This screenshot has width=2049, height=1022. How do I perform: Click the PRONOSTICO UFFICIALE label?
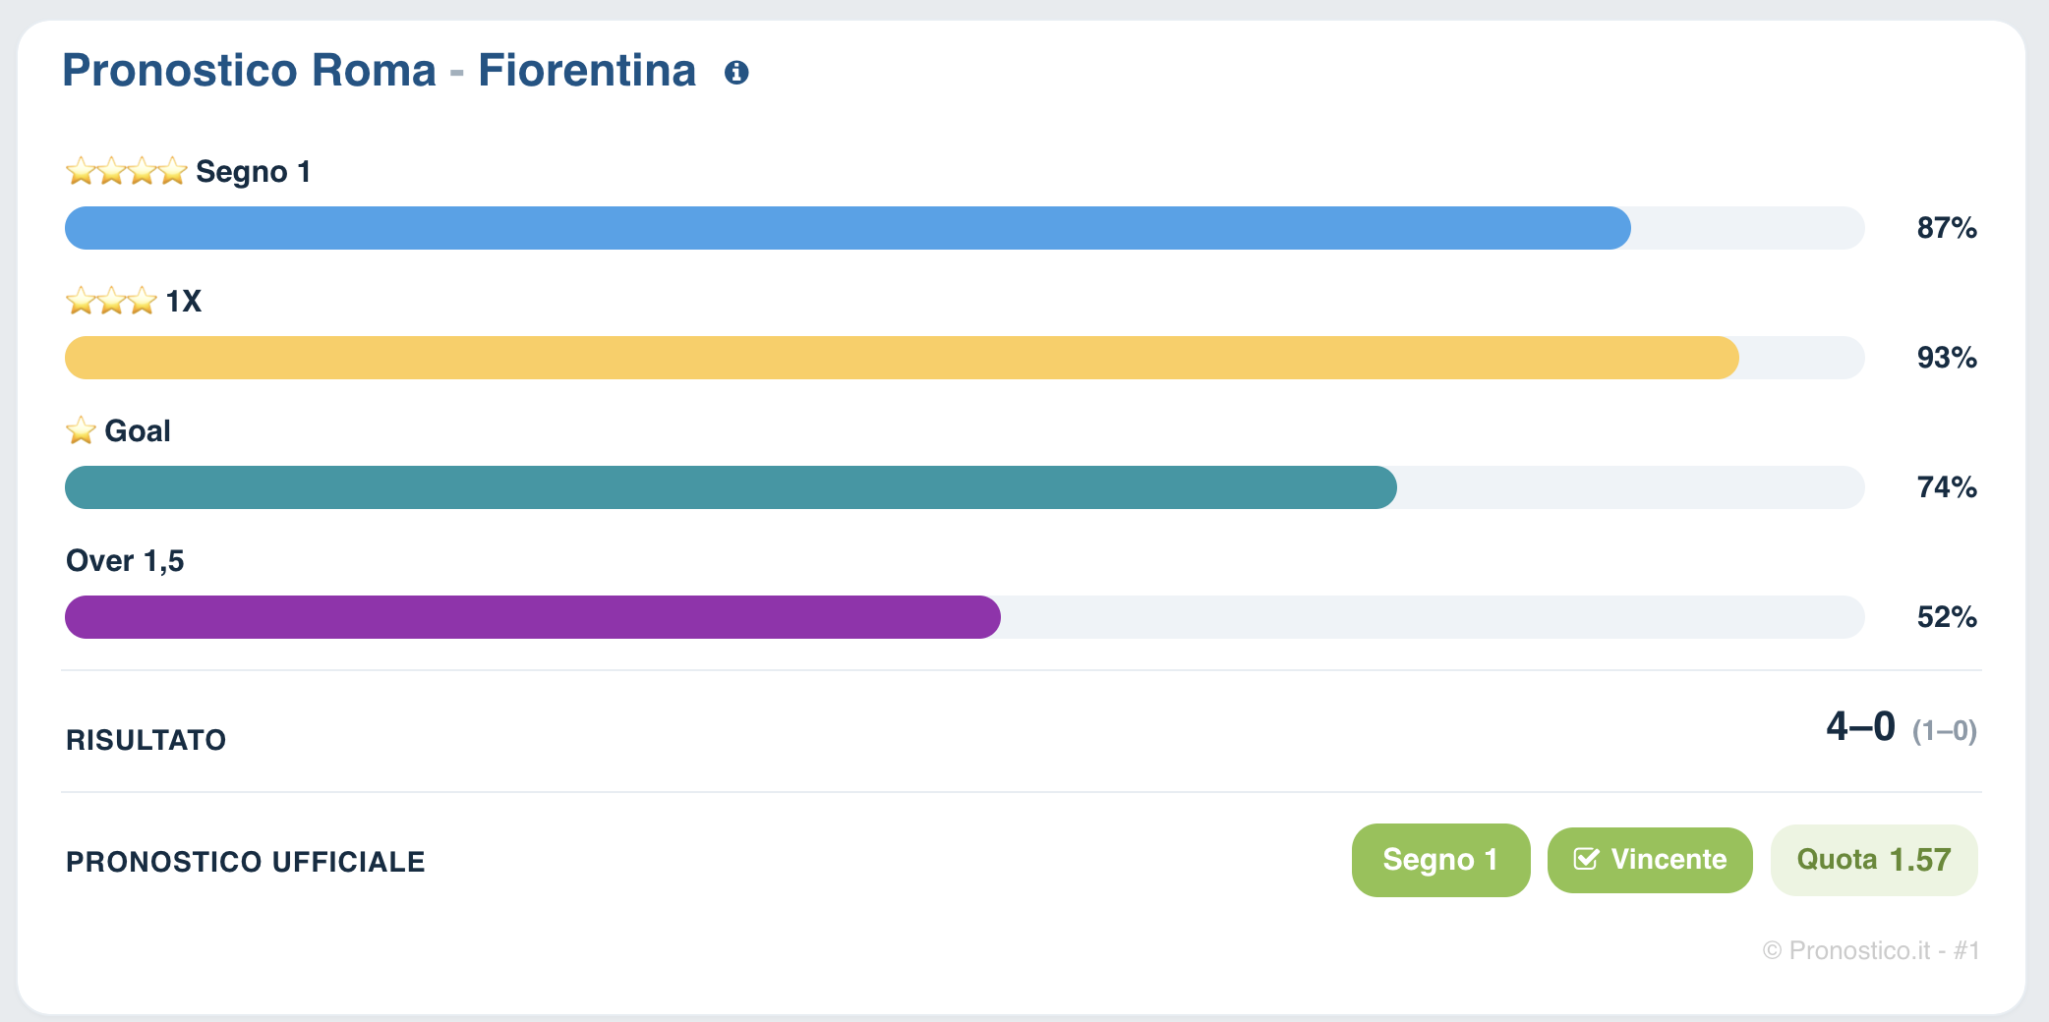pyautogui.click(x=245, y=862)
